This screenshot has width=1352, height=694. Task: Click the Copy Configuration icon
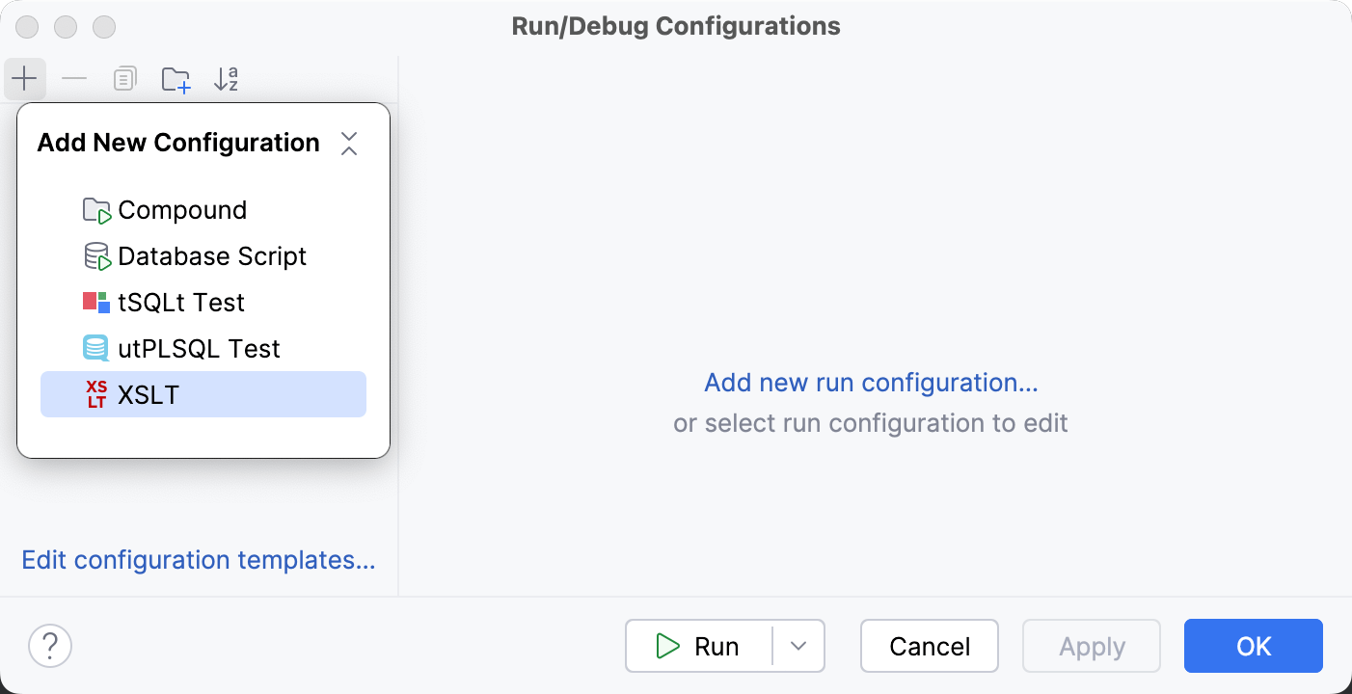point(124,78)
